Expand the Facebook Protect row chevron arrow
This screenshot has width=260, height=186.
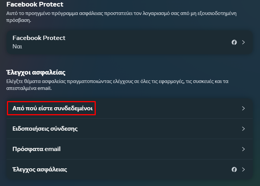(243, 42)
